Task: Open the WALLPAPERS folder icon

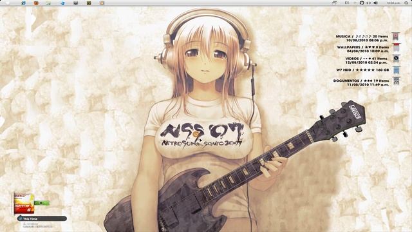Action: point(396,48)
